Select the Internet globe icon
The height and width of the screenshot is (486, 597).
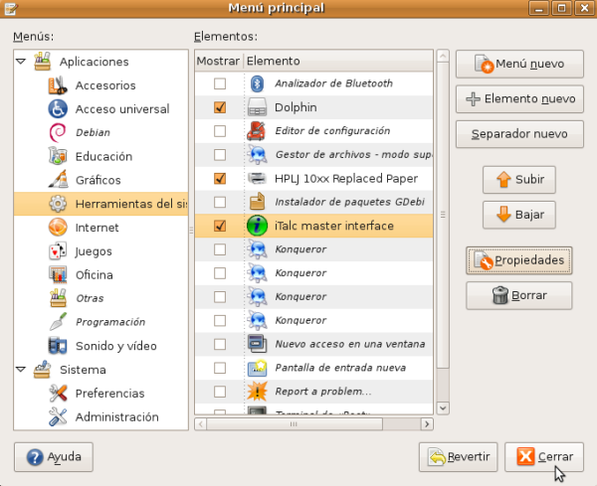click(x=58, y=228)
